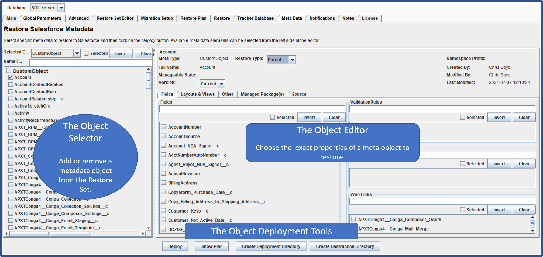Toggle the Selected checkbox in object selector

pyautogui.click(x=86, y=53)
